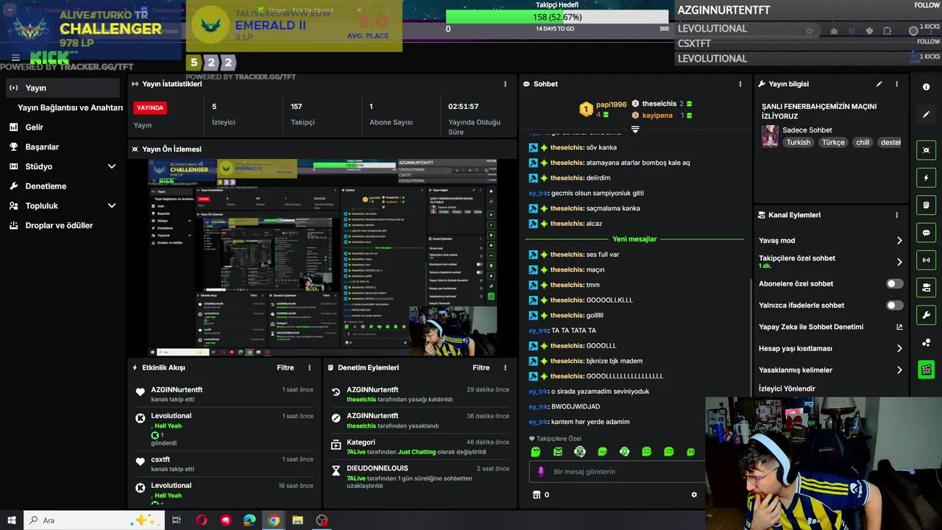
Task: Expand the Stüdyo sidebar section chevron
Action: tap(112, 166)
